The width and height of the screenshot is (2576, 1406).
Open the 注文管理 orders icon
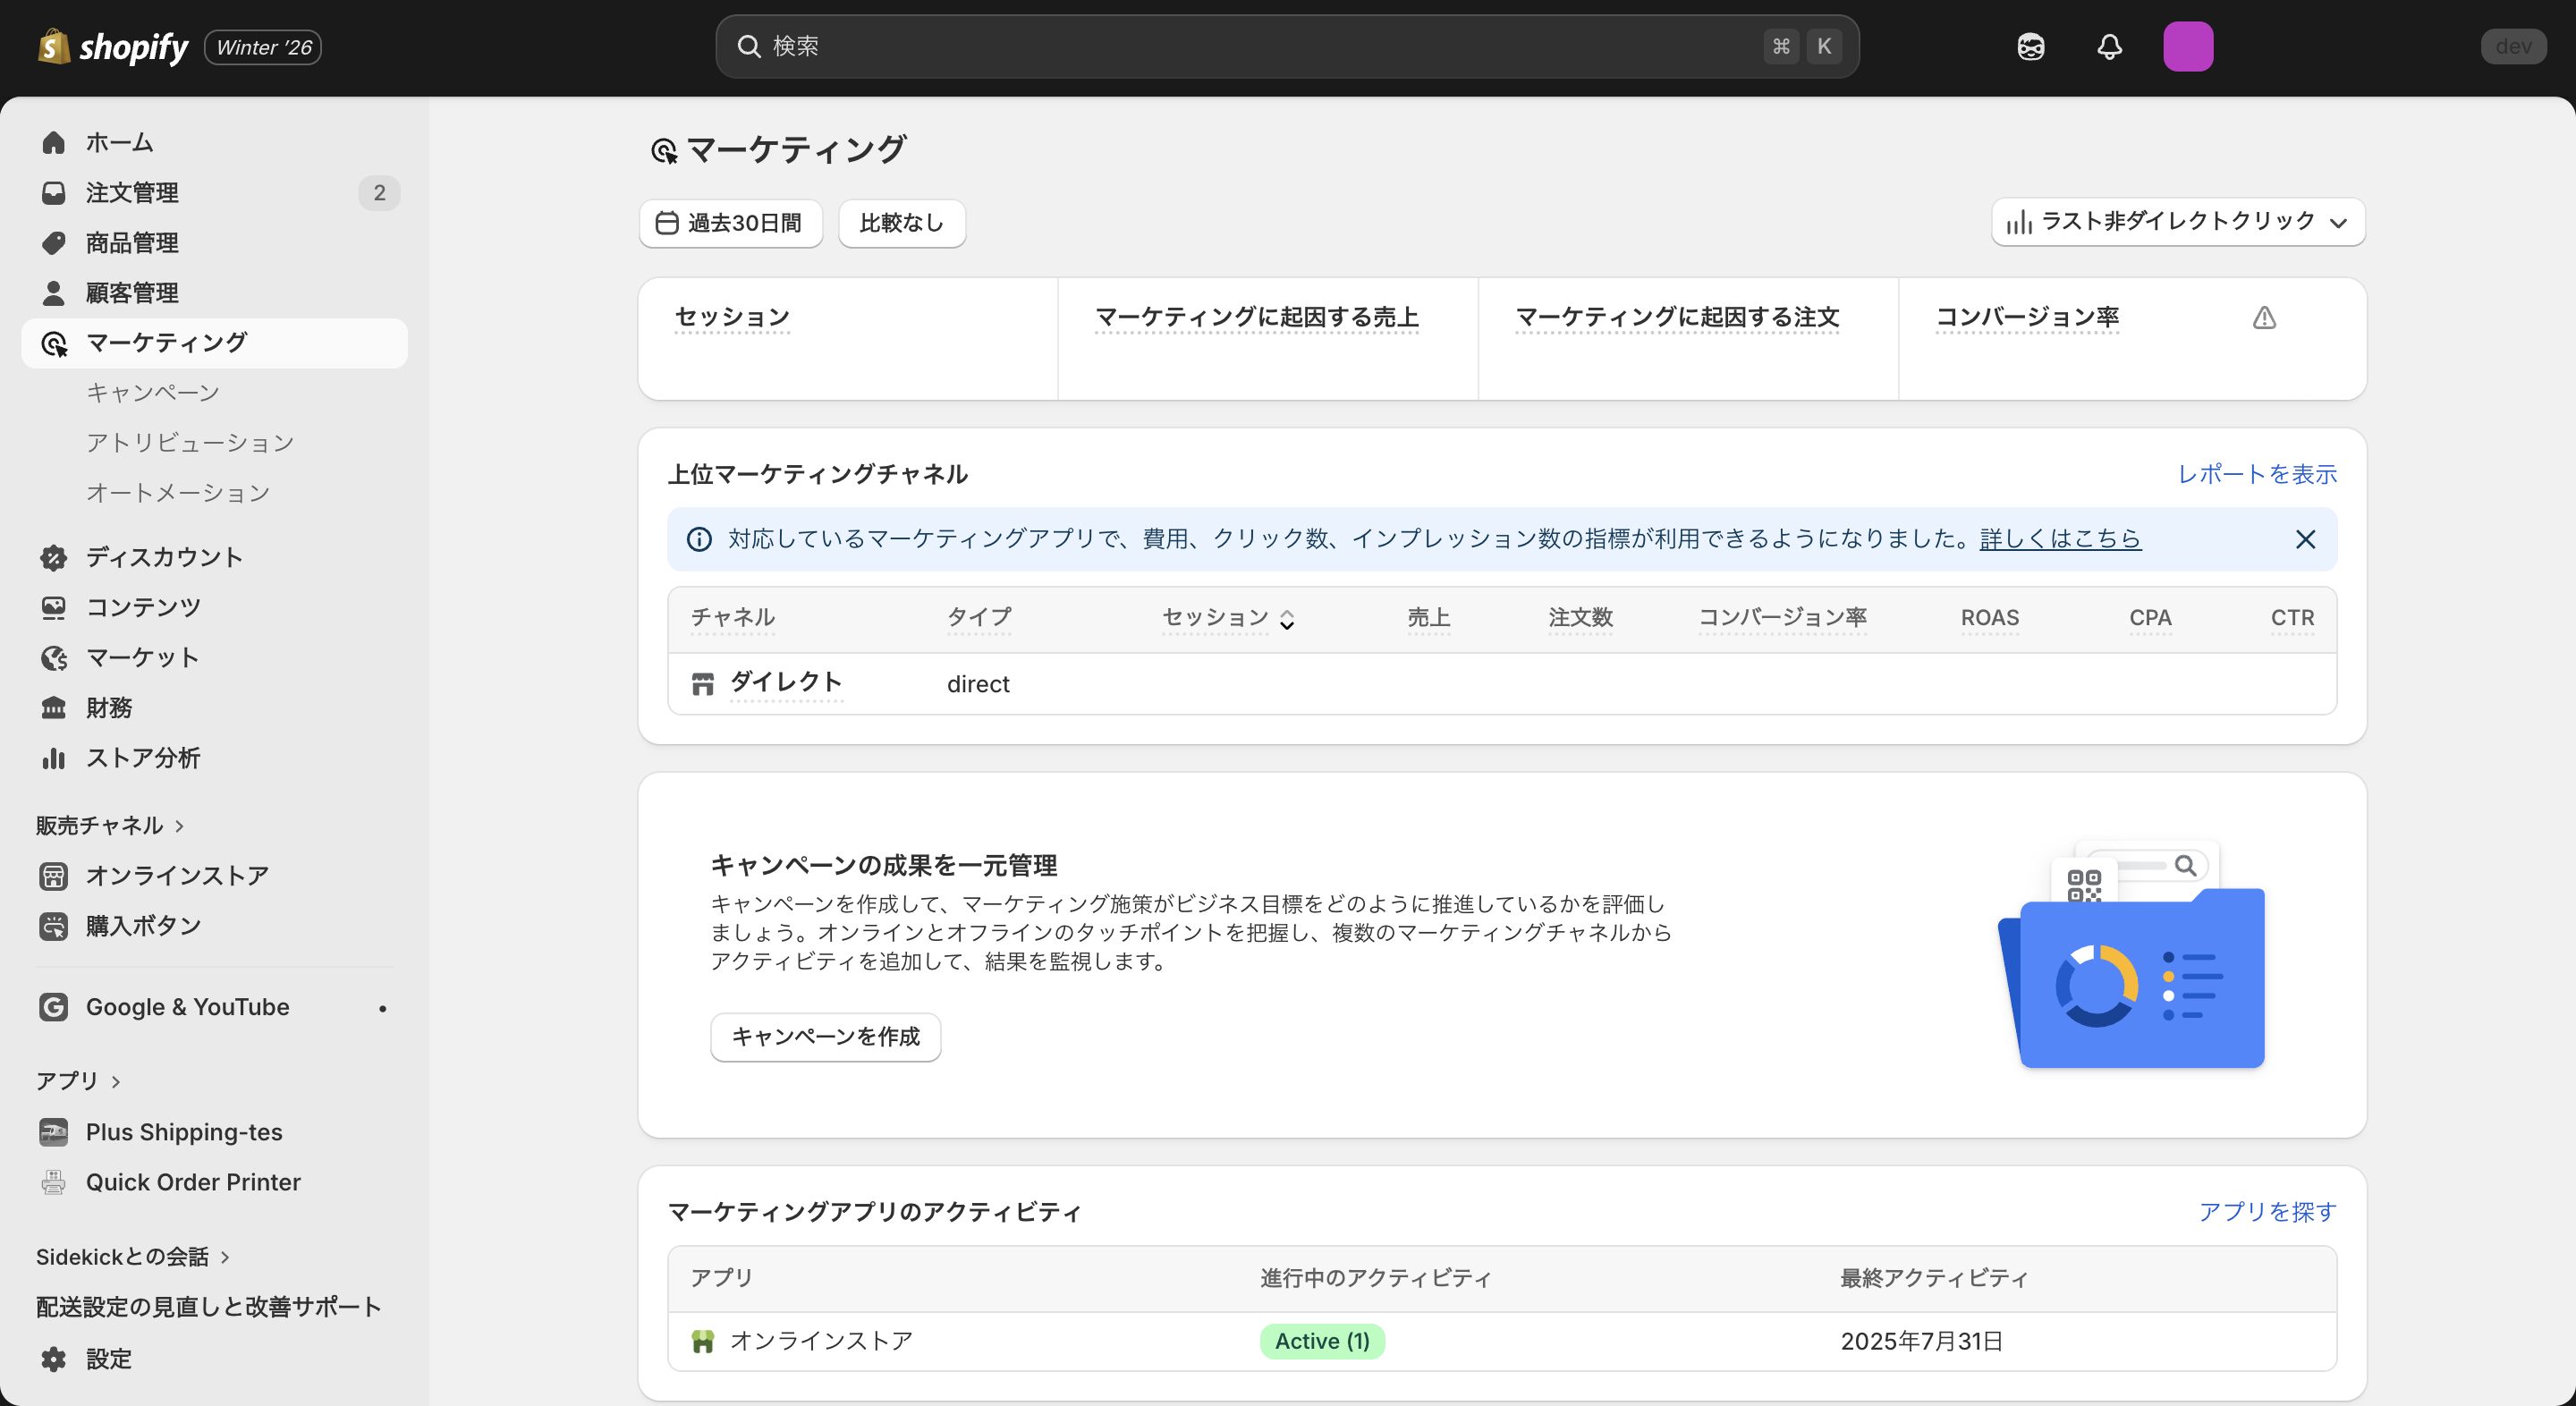point(53,192)
